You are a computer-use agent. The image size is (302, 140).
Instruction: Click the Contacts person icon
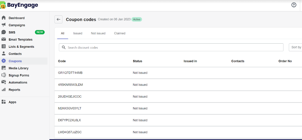tap(3, 53)
